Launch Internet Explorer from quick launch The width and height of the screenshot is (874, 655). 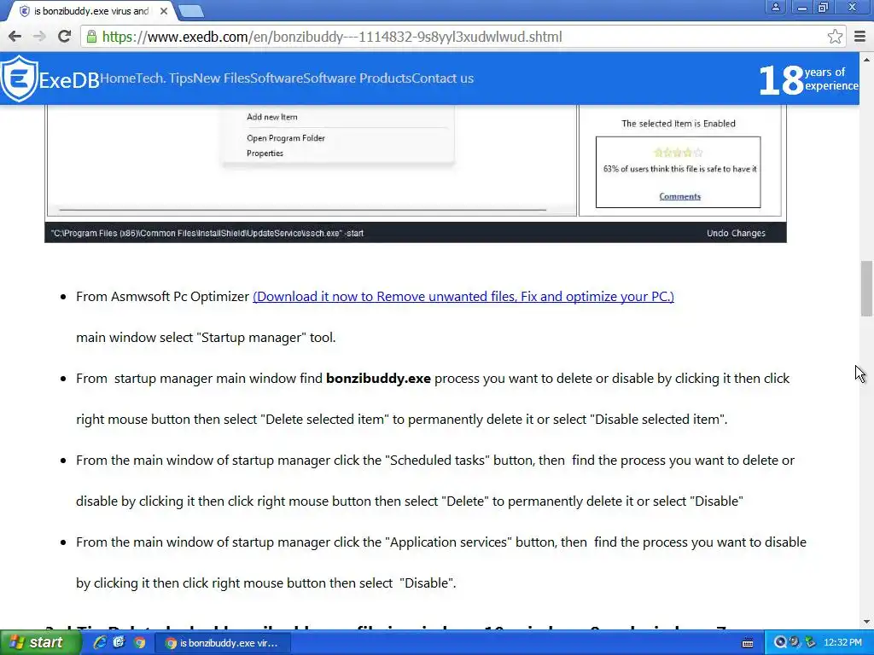pos(100,643)
